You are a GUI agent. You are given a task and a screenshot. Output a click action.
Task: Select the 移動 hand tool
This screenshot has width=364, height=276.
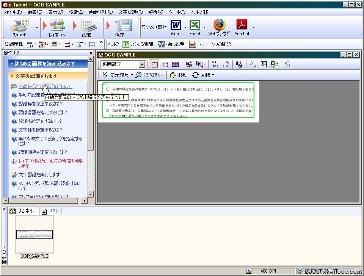(x=179, y=75)
